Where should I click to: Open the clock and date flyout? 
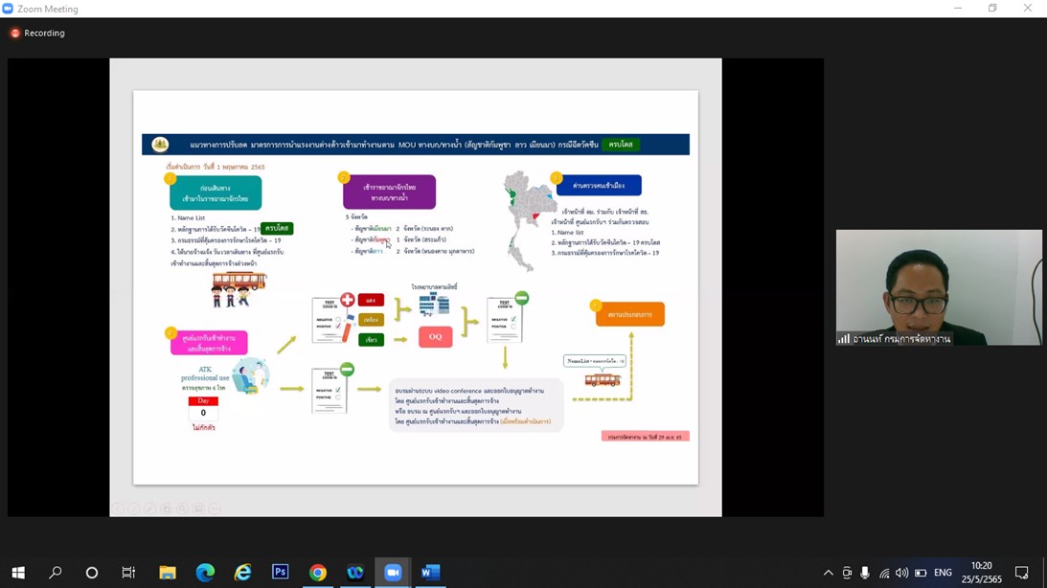(x=981, y=573)
